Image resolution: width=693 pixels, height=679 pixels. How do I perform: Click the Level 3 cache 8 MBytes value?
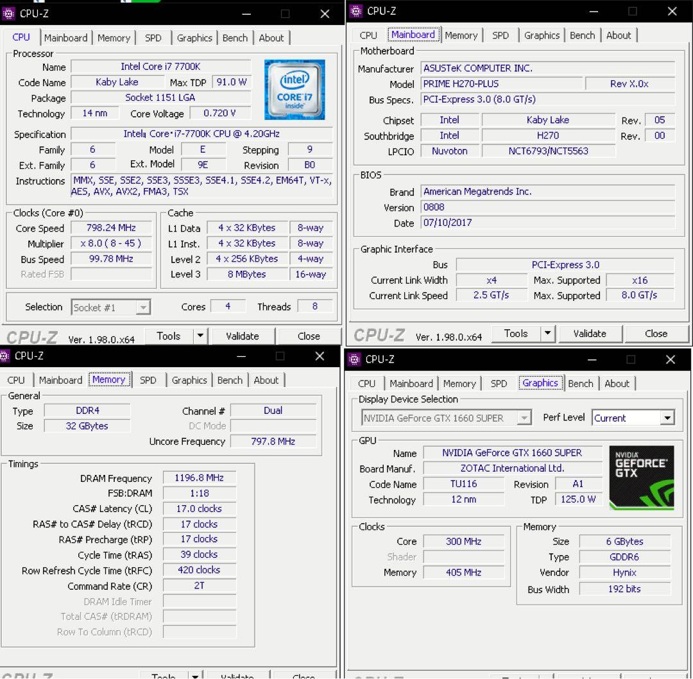(x=247, y=274)
